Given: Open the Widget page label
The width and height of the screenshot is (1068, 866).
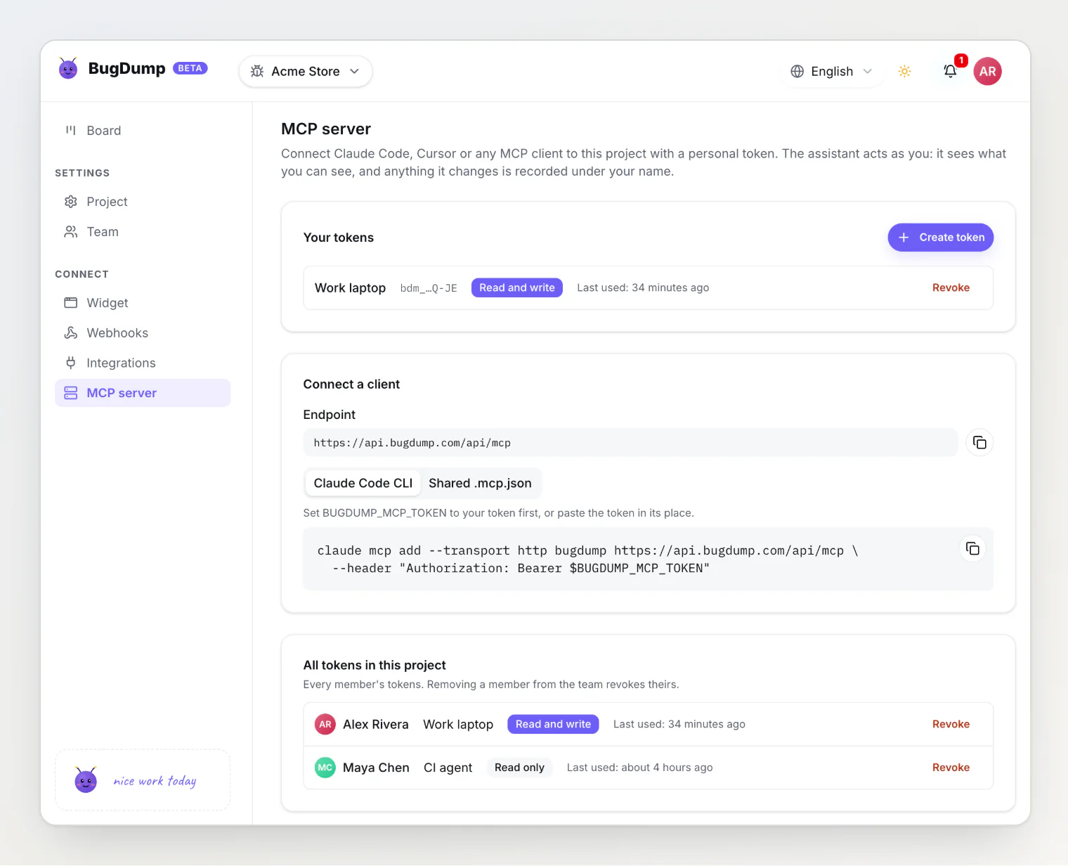Looking at the screenshot, I should tap(108, 303).
